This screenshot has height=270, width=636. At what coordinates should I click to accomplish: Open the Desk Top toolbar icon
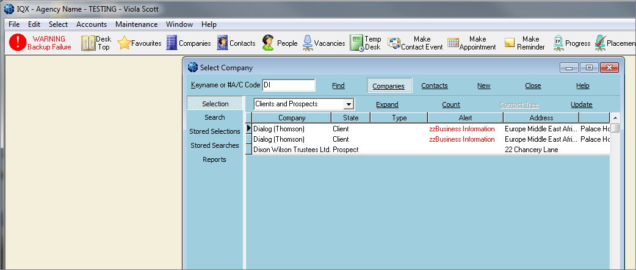tap(88, 43)
